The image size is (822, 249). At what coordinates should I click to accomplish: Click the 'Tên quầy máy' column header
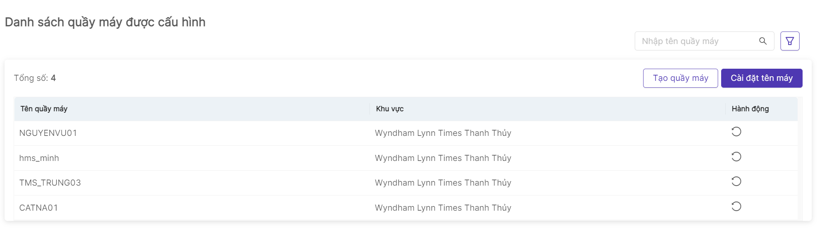44,109
